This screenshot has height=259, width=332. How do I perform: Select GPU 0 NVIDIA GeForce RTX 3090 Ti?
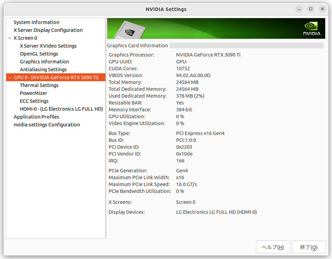pyautogui.click(x=56, y=77)
